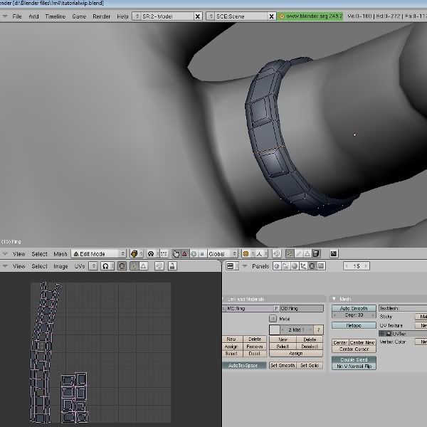427x427 pixels.
Task: Open the Add menu
Action: 33,16
